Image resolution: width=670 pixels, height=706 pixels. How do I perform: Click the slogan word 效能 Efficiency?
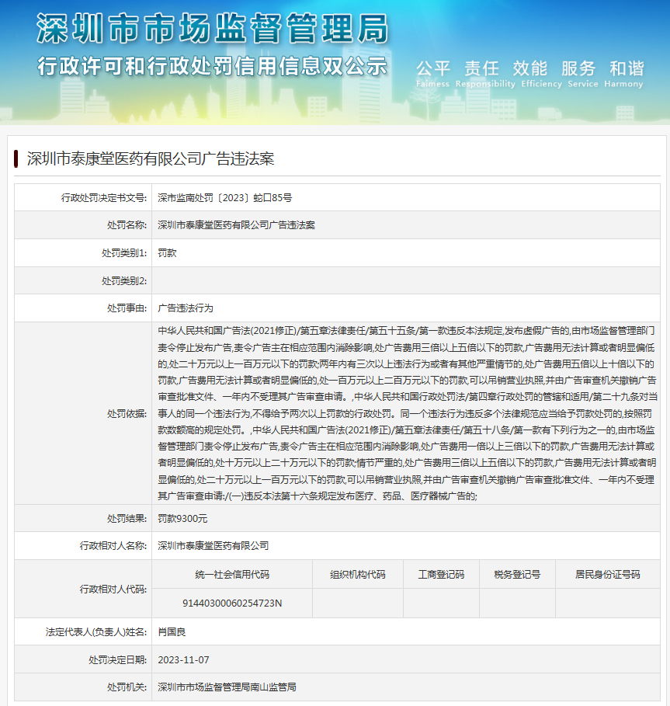(541, 75)
